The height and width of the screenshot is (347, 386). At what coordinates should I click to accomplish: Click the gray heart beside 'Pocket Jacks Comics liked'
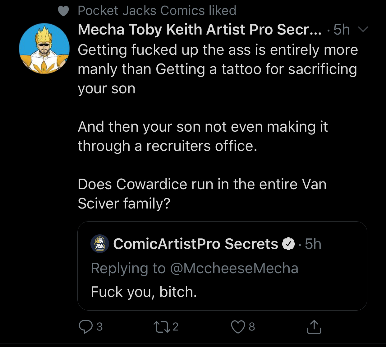[x=63, y=11]
